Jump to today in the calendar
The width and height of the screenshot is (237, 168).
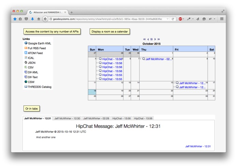pos(151,39)
